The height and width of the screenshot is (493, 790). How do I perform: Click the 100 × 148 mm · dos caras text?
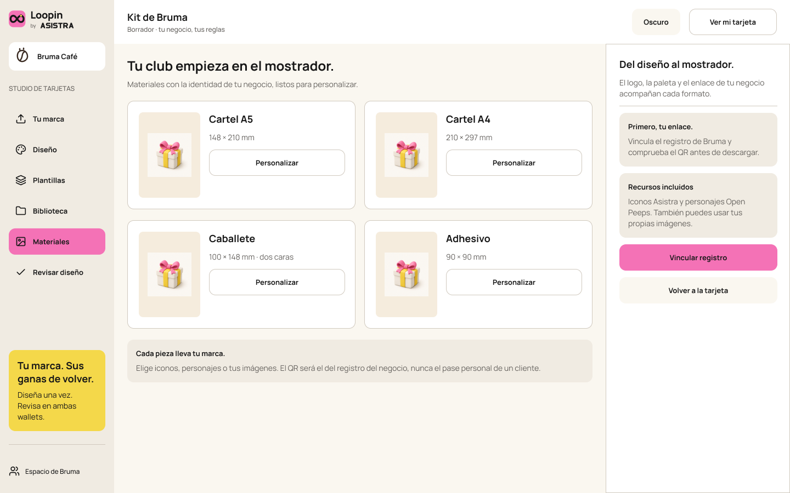click(x=251, y=257)
